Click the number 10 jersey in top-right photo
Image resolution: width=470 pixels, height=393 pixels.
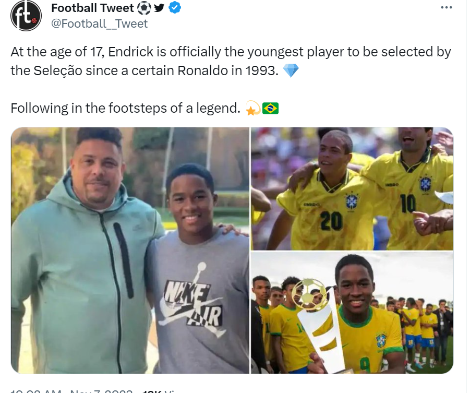(409, 203)
